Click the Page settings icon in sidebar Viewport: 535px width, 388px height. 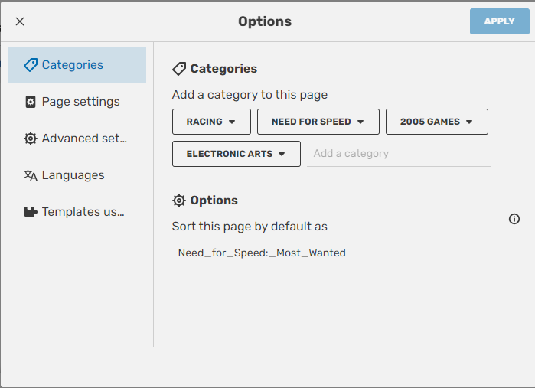[x=31, y=102]
